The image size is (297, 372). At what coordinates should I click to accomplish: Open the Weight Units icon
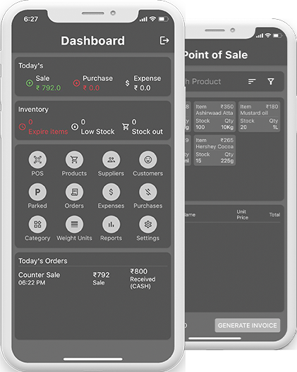(74, 224)
